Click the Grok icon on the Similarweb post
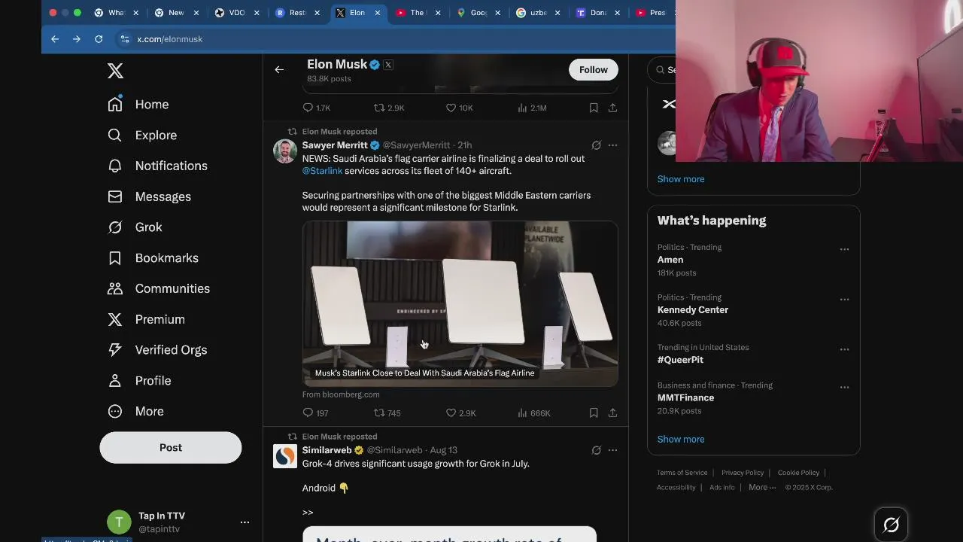 click(596, 450)
